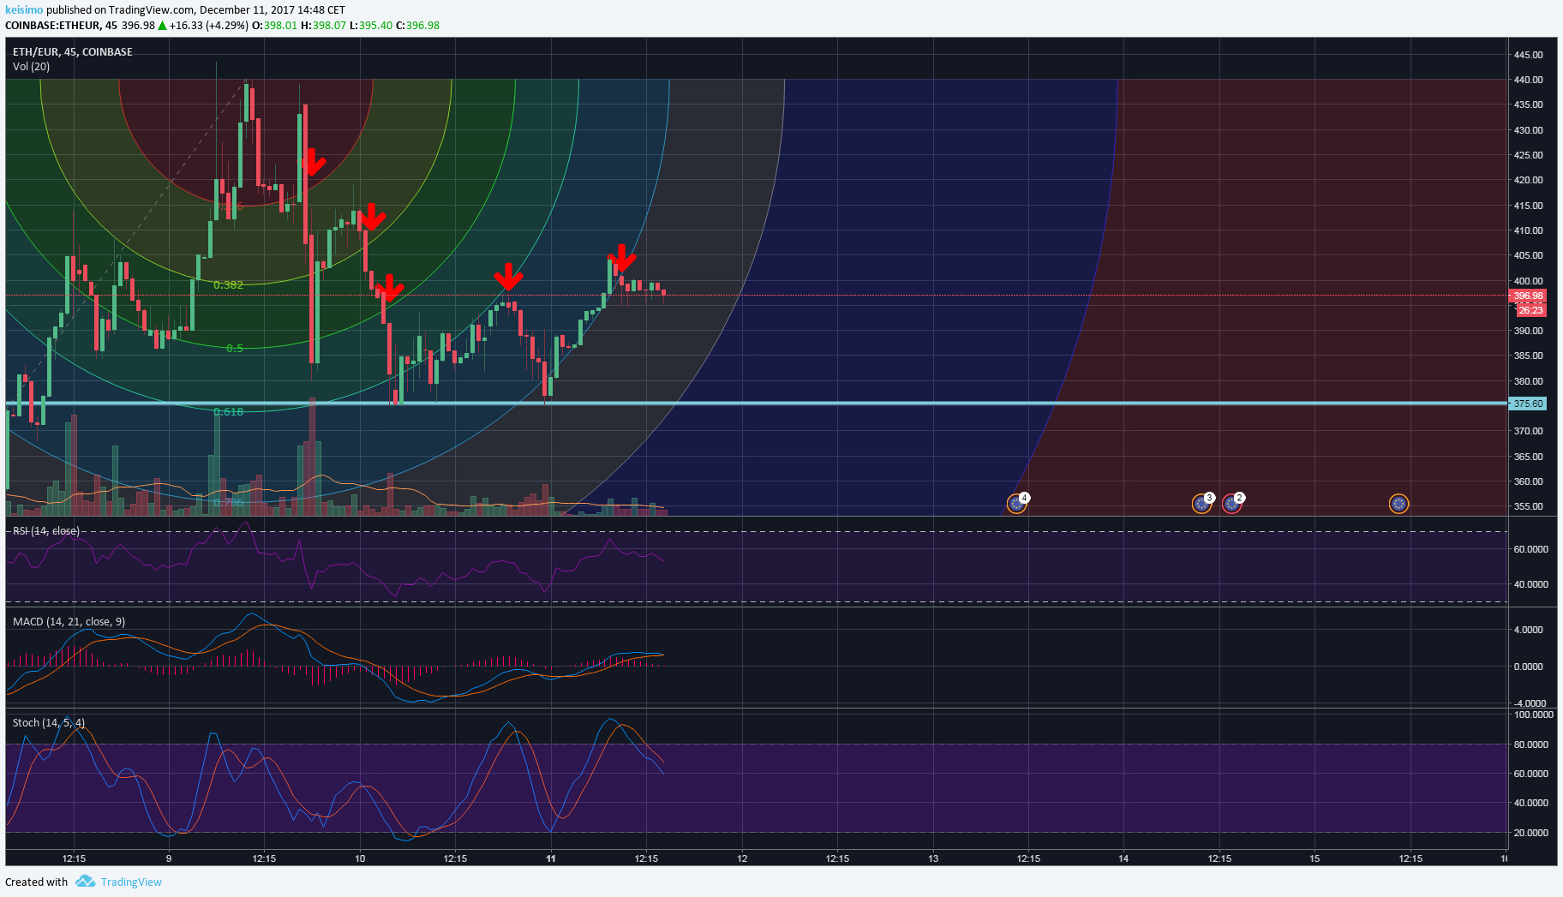
Task: Click the 0.786 Fibonacci level label
Action: tap(228, 502)
